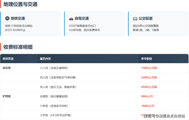Viewport: 189px width, 120px height.
Task: Click the 1500元/月起 price
Action: coord(149,68)
